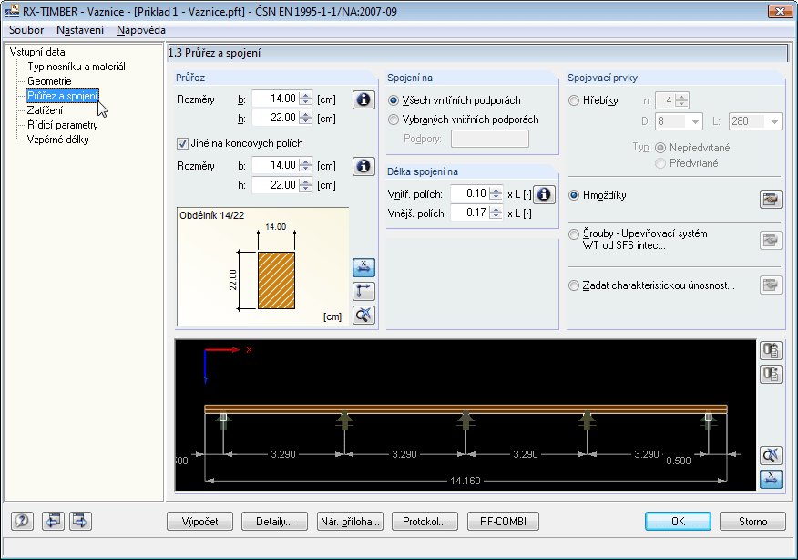
Task: Toggle dimension display in cross-section preview
Action: point(363,267)
